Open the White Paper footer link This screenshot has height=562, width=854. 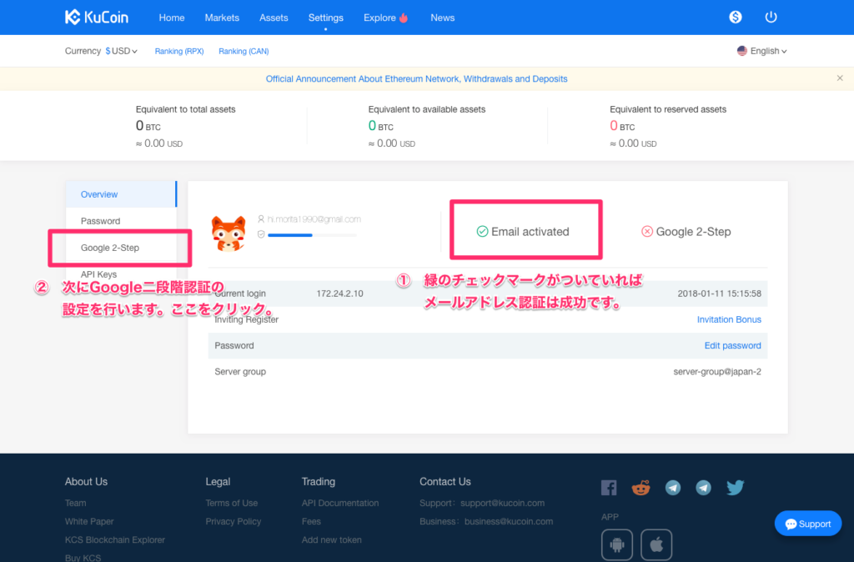click(x=89, y=522)
